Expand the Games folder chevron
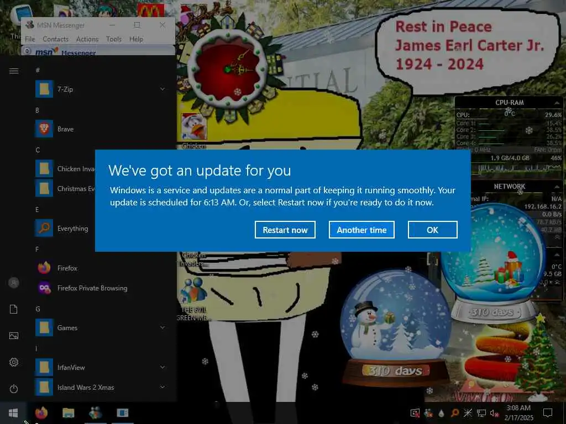This screenshot has width=566, height=424. (163, 327)
